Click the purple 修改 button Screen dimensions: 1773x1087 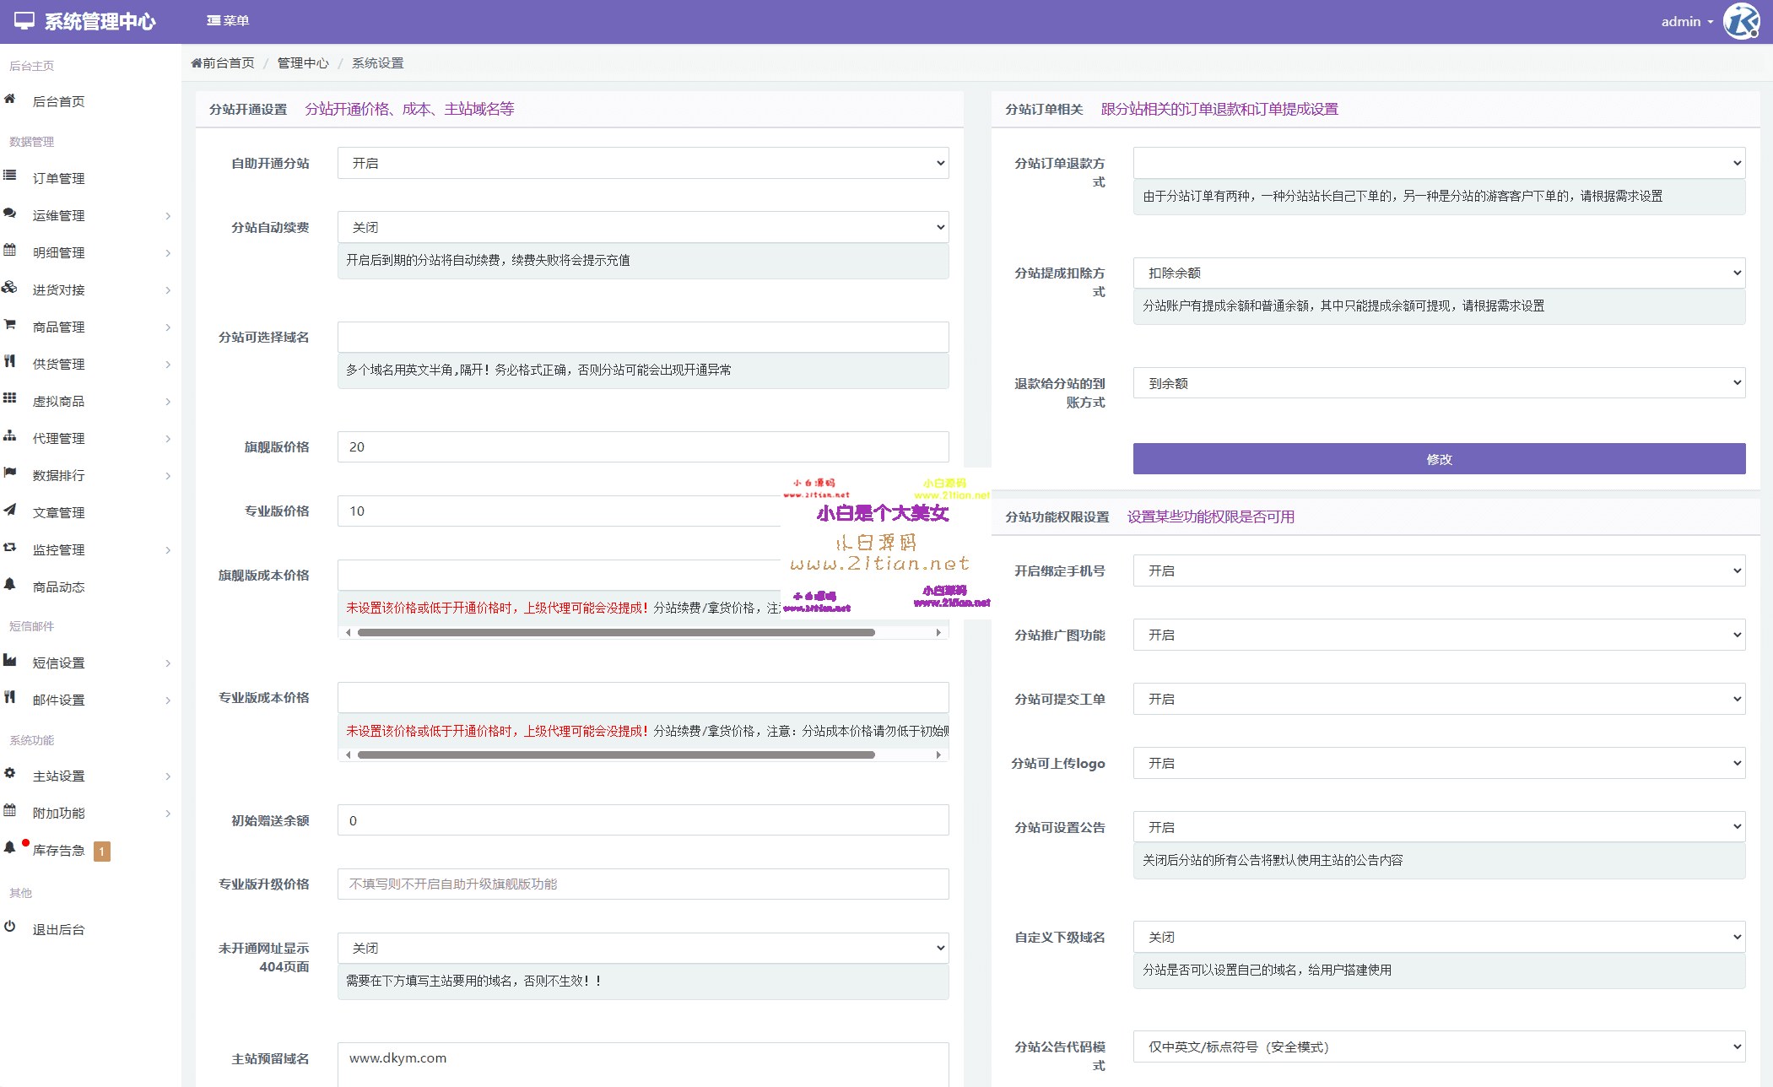click(1438, 459)
